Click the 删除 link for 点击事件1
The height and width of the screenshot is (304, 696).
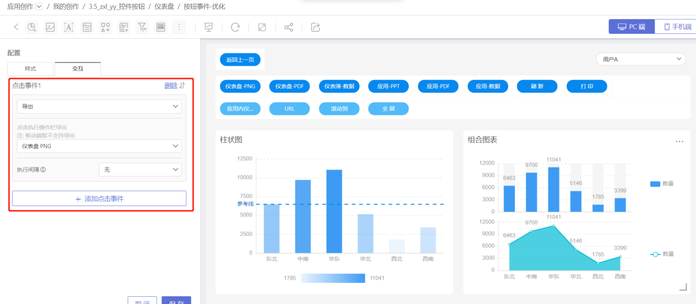point(171,85)
